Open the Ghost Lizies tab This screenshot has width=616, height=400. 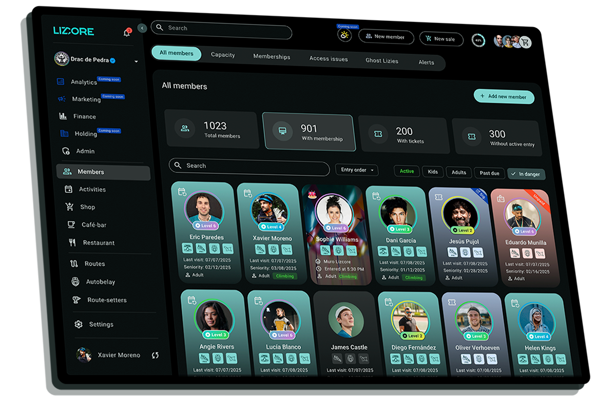click(x=381, y=61)
